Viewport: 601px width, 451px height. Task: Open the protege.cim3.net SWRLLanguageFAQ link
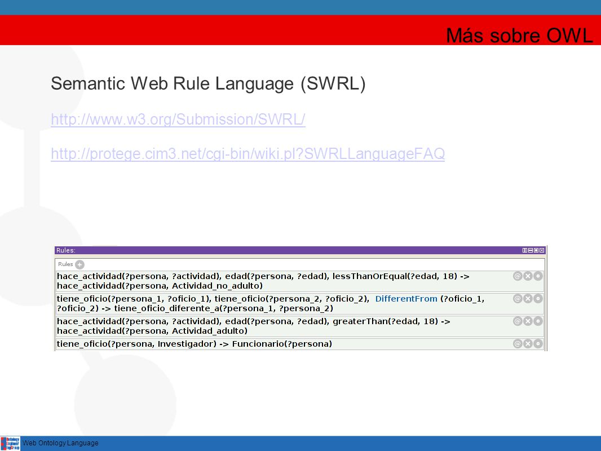coord(248,154)
